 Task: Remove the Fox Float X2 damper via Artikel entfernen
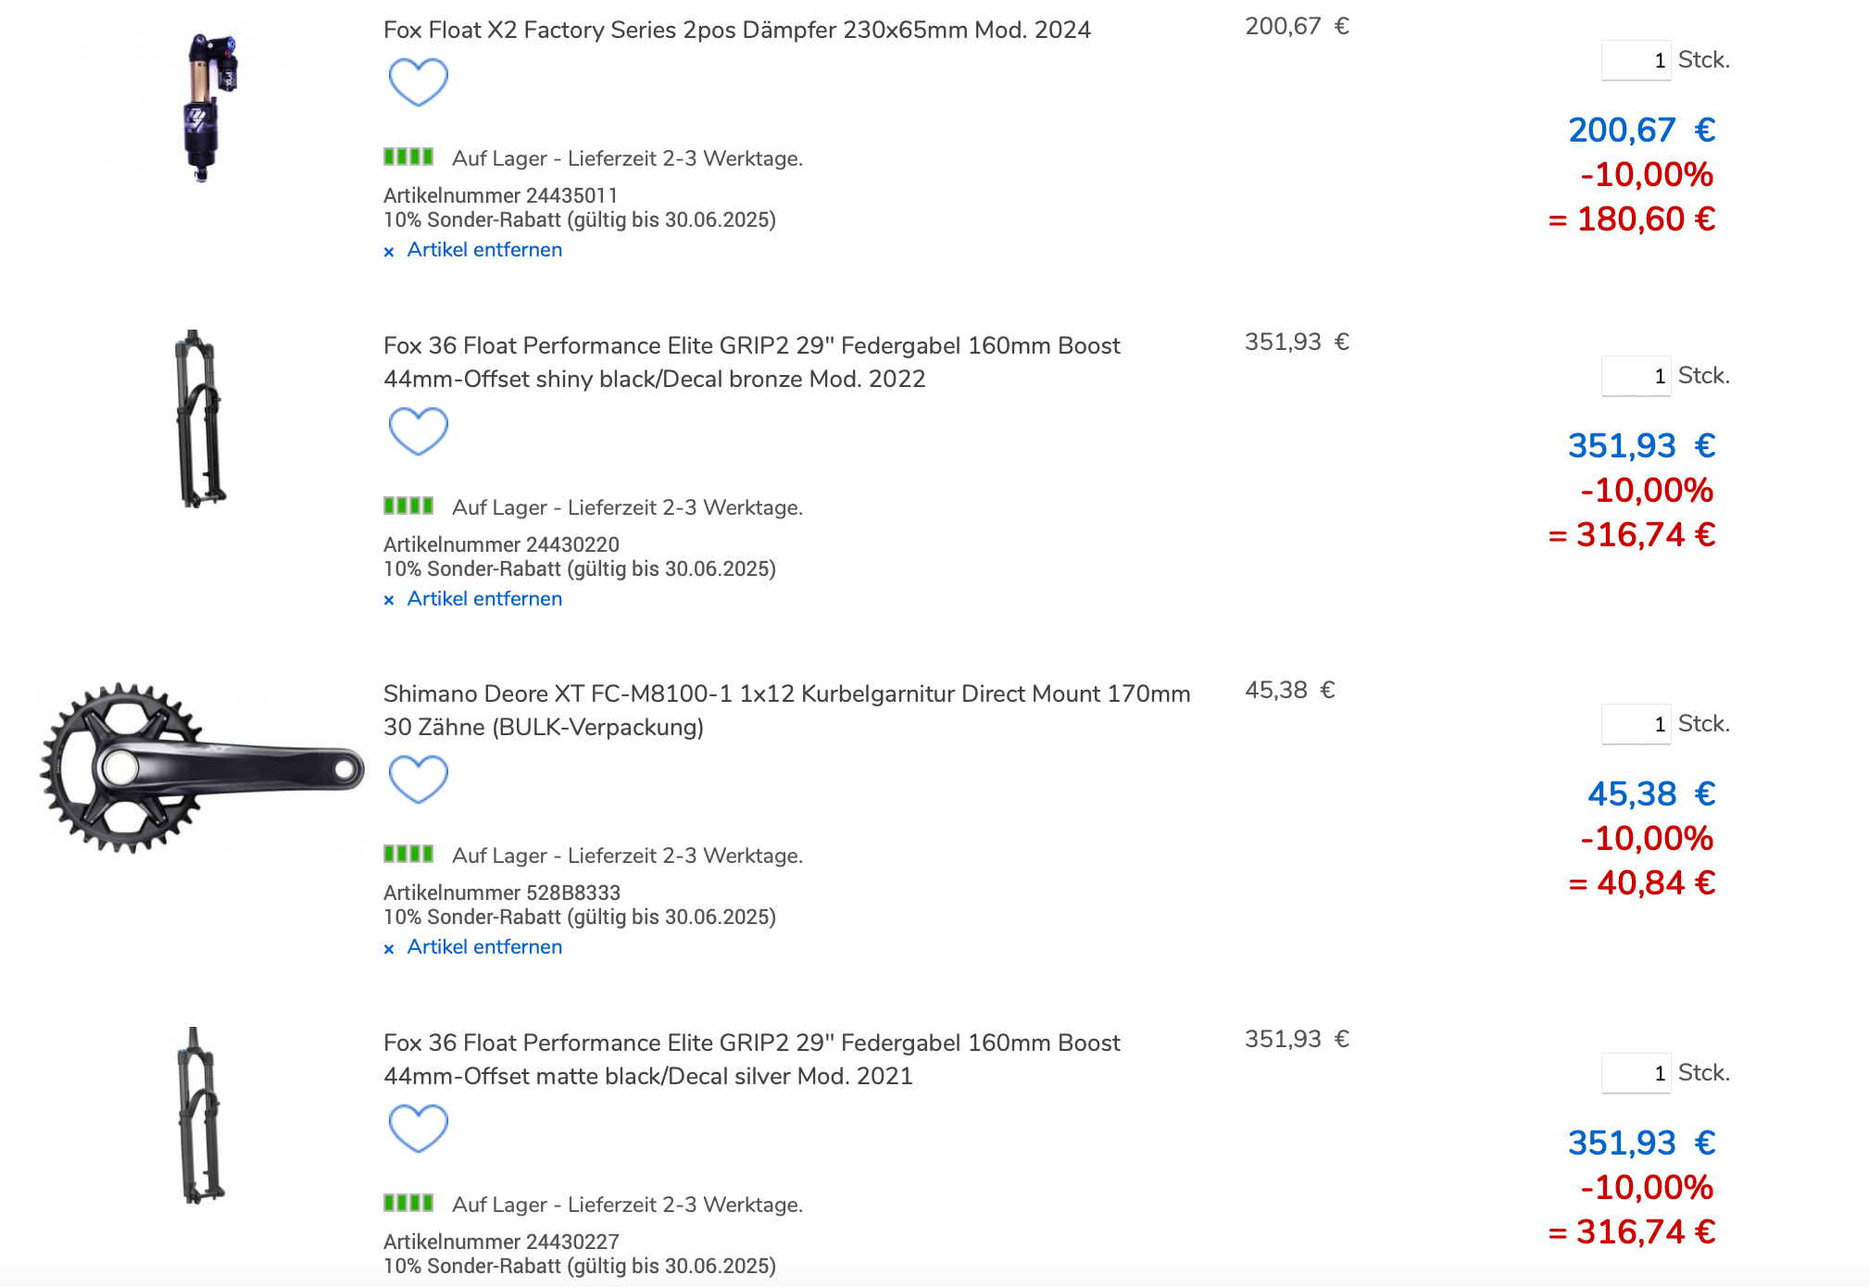484,250
